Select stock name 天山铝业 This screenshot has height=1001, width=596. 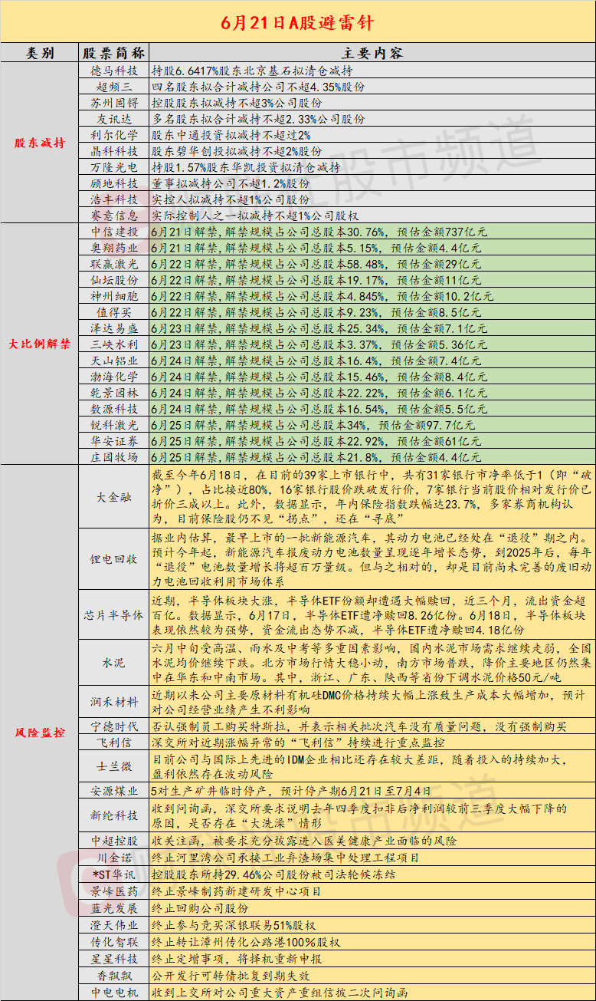pyautogui.click(x=113, y=361)
